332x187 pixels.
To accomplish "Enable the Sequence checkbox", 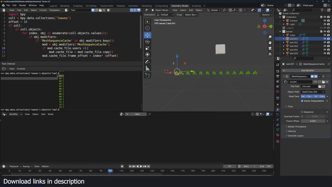I will [302, 112].
